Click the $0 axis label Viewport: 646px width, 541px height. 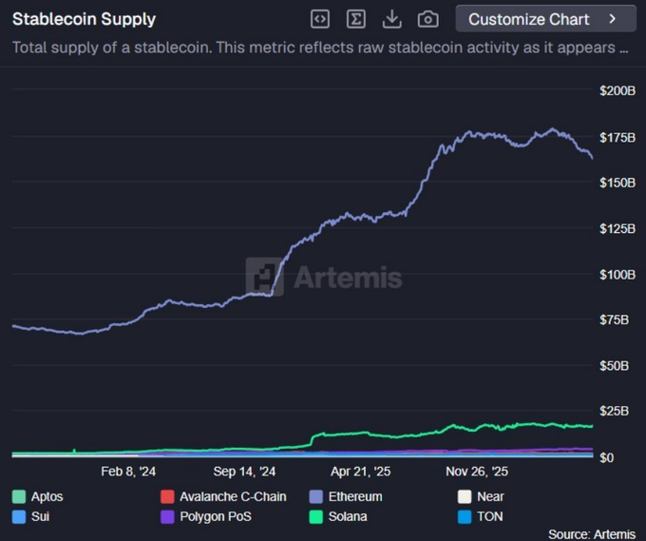[606, 457]
